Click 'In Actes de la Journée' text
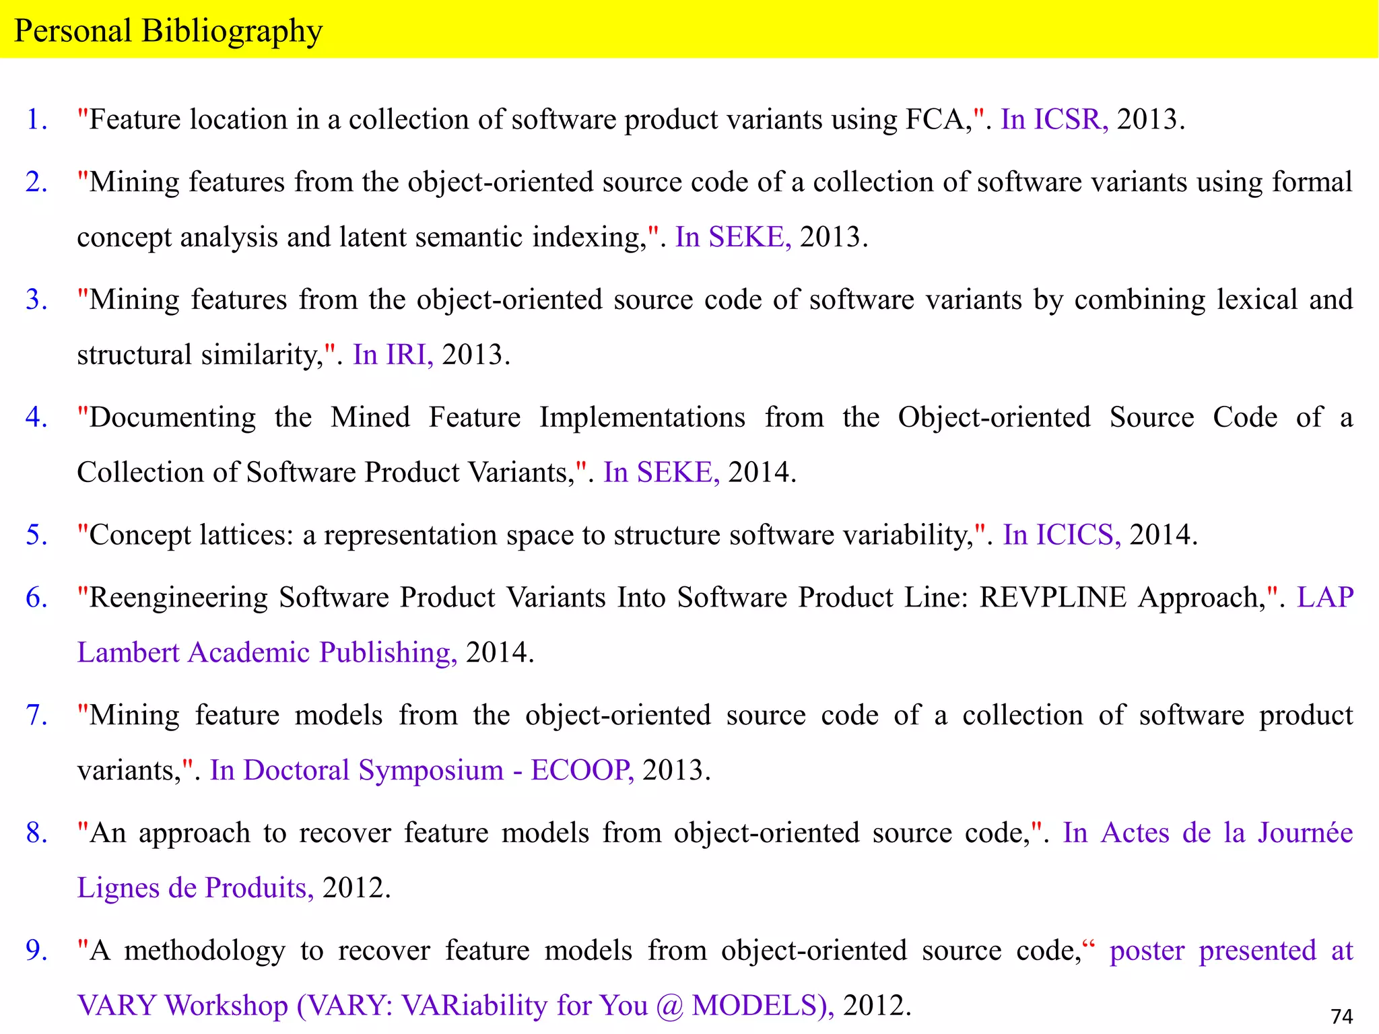 [x=1208, y=833]
